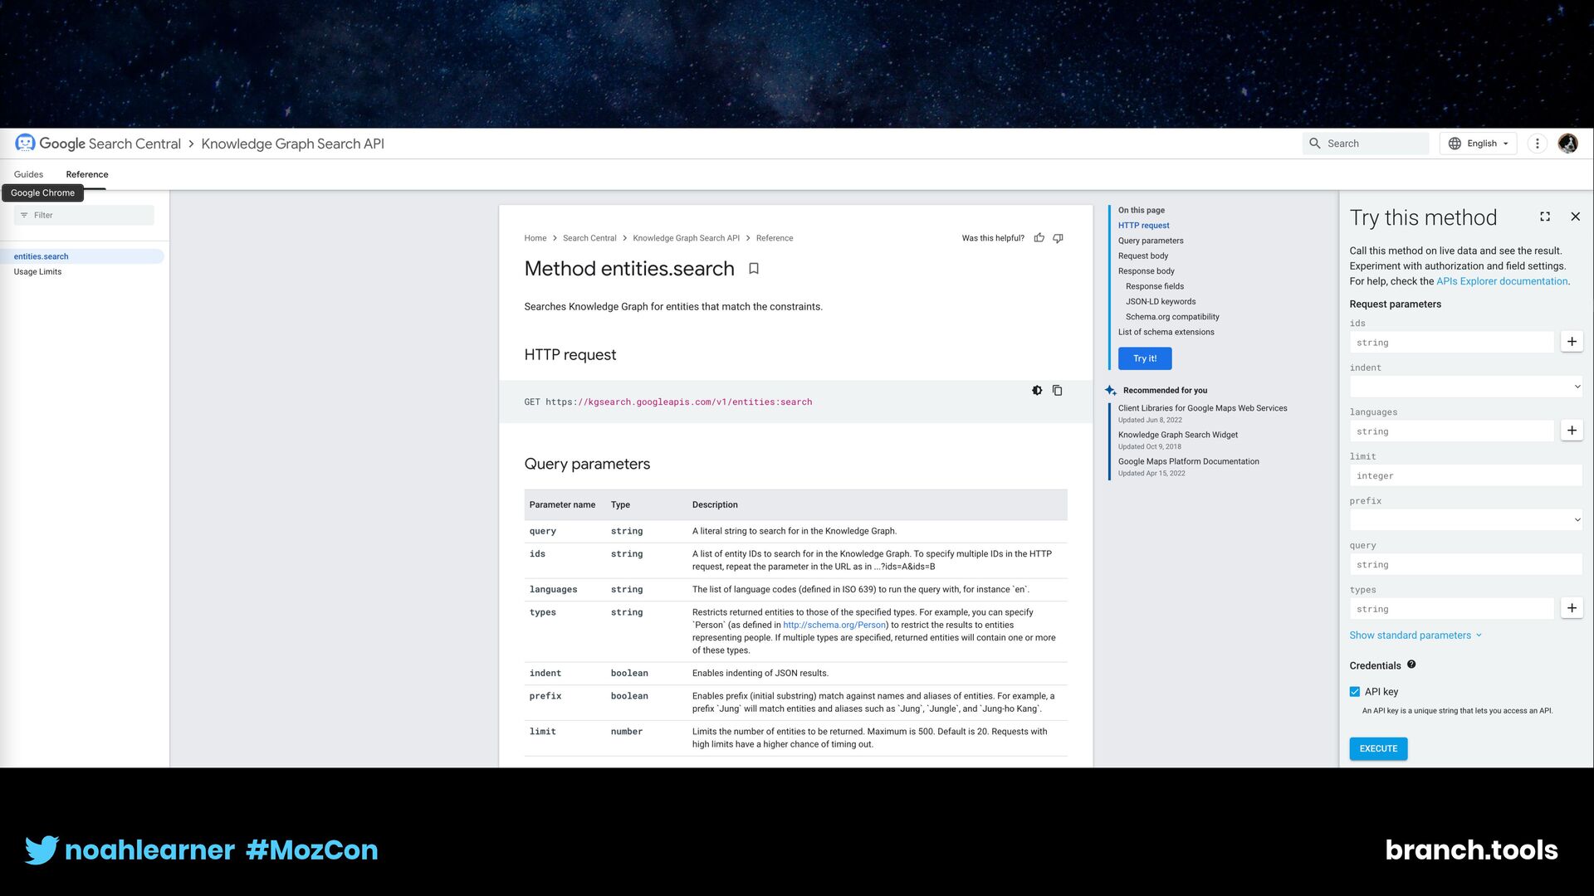Open Client Libraries for Google Maps Web Services
Viewport: 1594px width, 896px height.
[1202, 408]
